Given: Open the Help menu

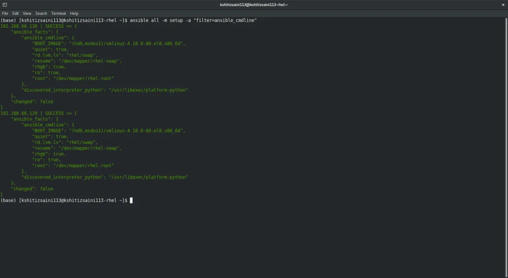Looking at the screenshot, I should (74, 13).
